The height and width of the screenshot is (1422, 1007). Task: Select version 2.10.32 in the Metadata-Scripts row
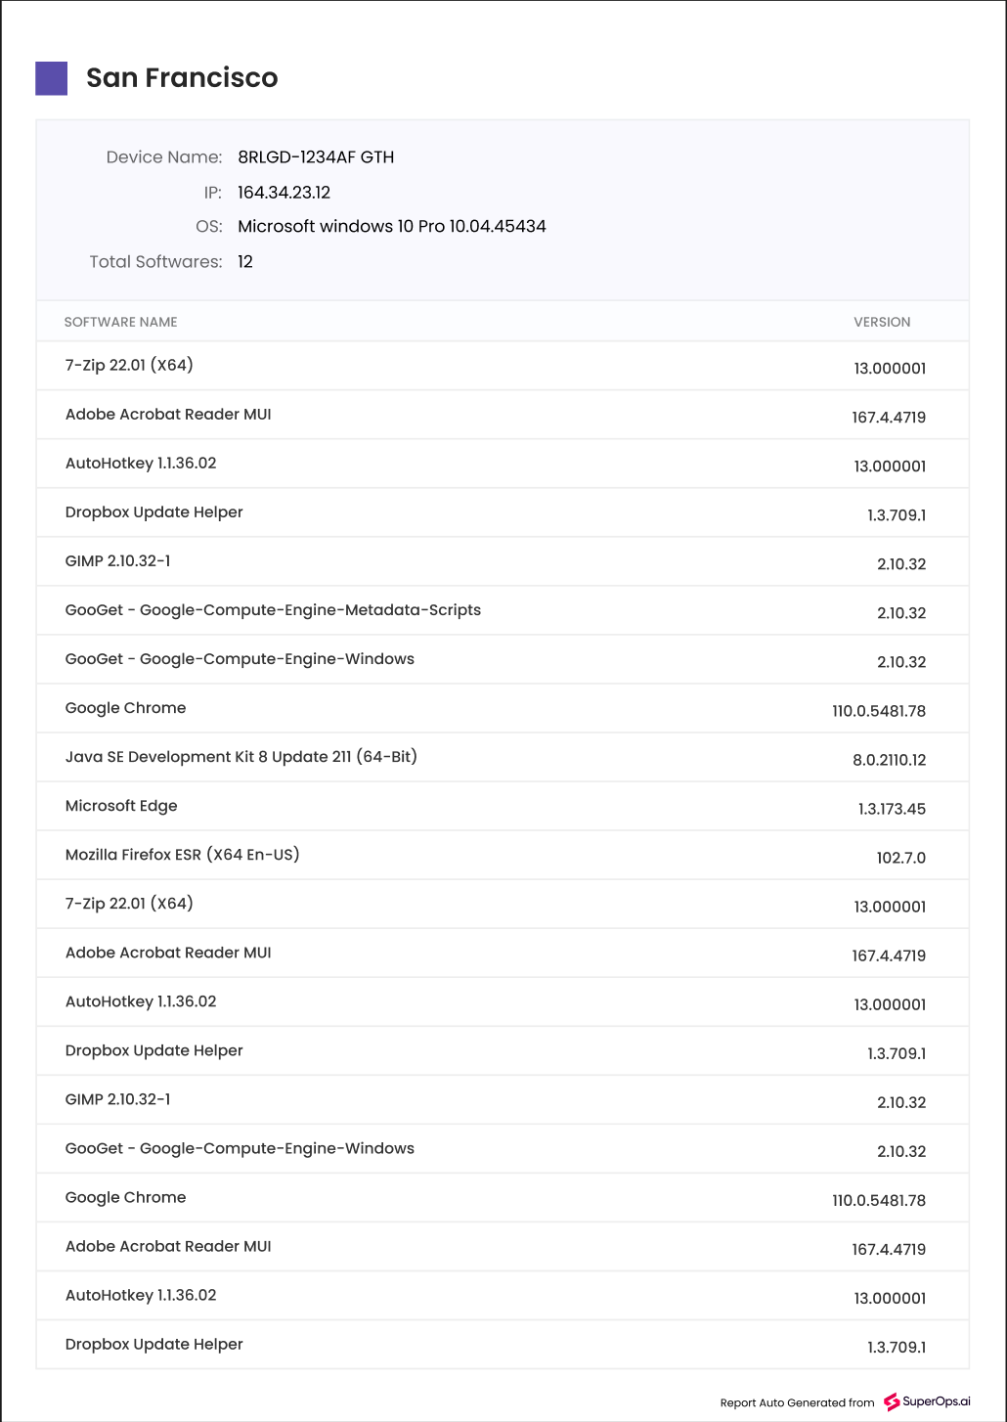point(901,613)
